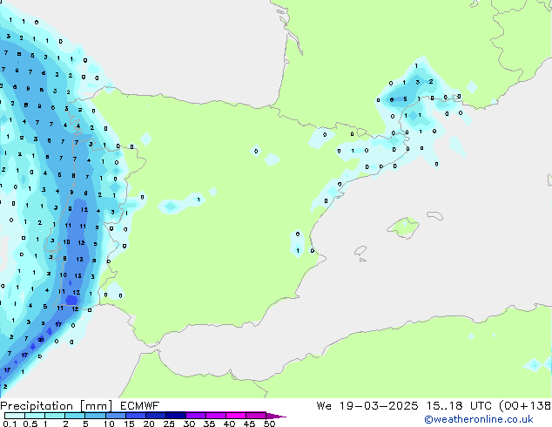552x427 pixels.
Task: Click the Menorca island outline
Action: [x=434, y=215]
